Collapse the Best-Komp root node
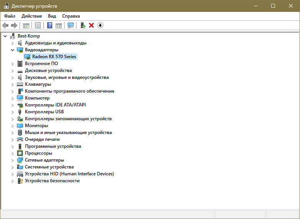Image resolution: width=300 pixels, height=219 pixels. pos(5,36)
